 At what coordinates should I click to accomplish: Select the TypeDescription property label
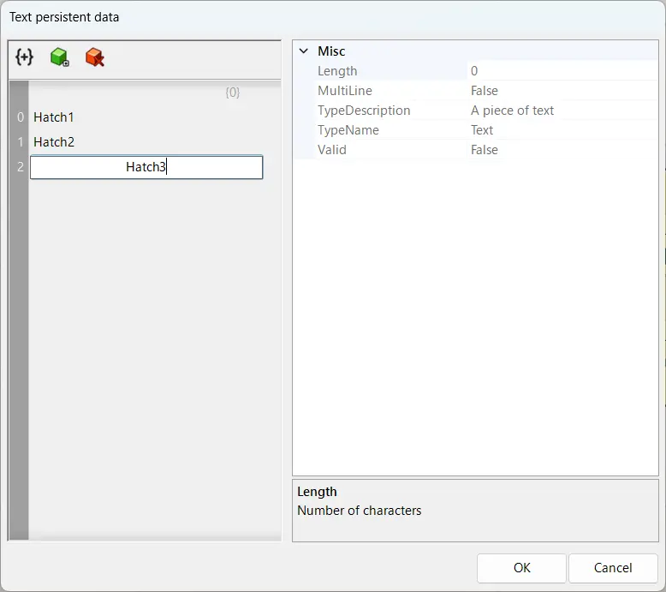(x=364, y=111)
